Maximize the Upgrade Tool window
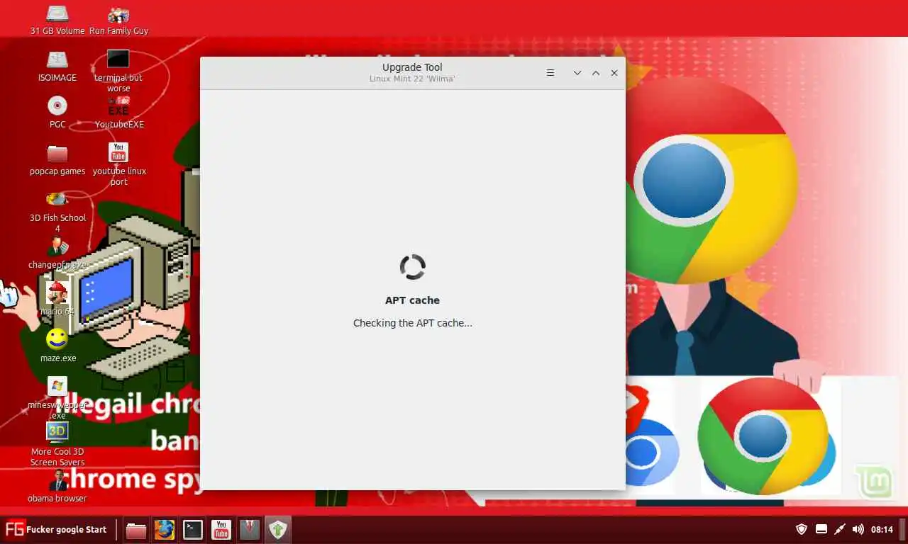Image resolution: width=908 pixels, height=544 pixels. [x=596, y=73]
